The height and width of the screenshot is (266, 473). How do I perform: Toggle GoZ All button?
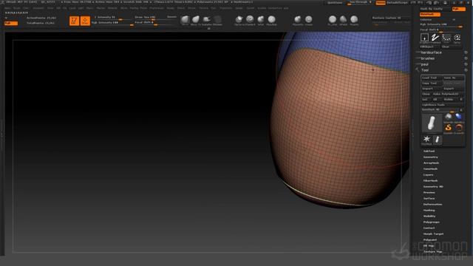click(x=435, y=99)
